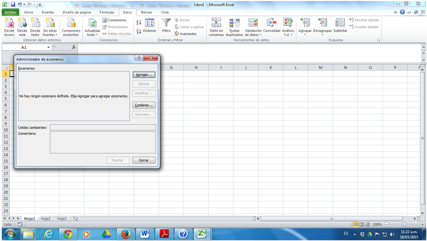Open the Ordenar sort dialog
Image resolution: width=427 pixels, height=241 pixels.
pyautogui.click(x=150, y=26)
